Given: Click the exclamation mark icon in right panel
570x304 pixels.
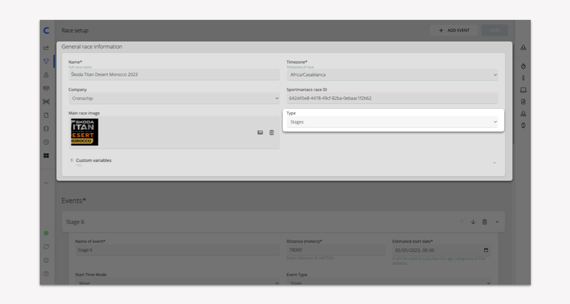Looking at the screenshot, I should (x=523, y=78).
